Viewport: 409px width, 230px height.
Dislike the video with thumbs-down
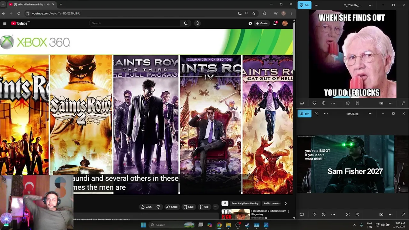(158, 207)
